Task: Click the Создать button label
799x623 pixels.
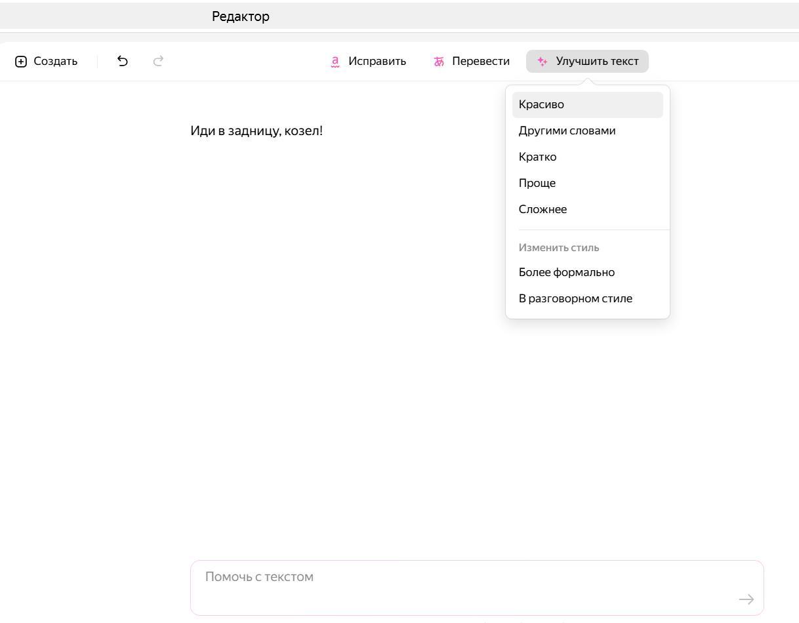Action: (55, 62)
